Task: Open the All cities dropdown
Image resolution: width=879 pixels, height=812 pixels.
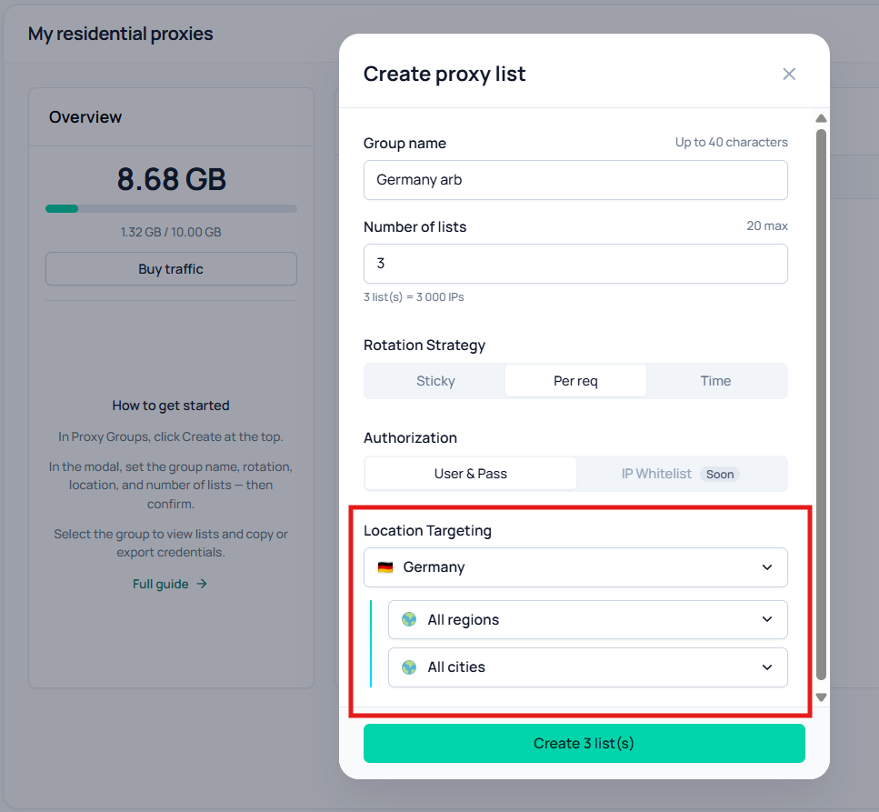Action: coord(587,667)
